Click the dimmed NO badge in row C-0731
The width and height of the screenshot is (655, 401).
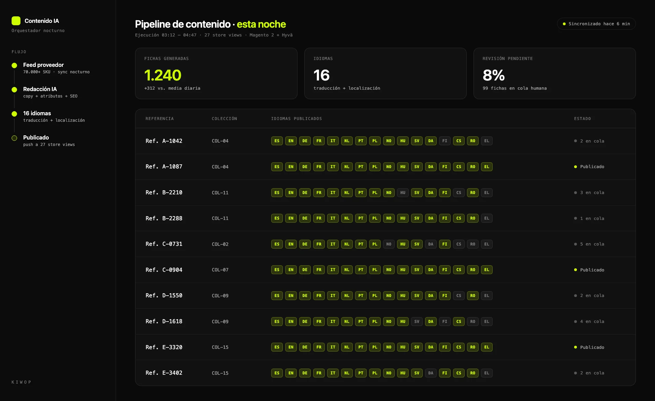click(x=389, y=244)
